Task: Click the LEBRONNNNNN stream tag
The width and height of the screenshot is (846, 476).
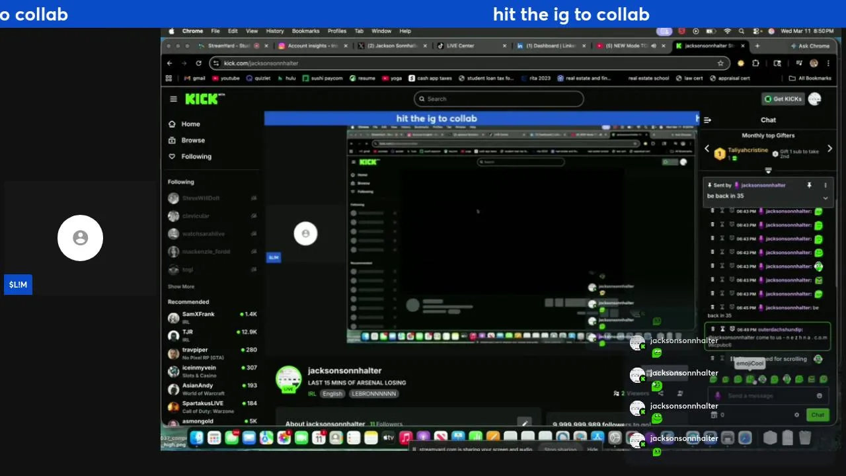Action: tap(374, 394)
